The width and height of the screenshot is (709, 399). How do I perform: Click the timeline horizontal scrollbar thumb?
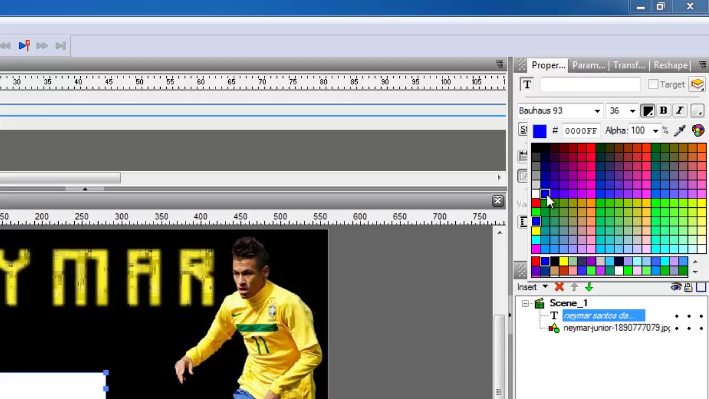(x=60, y=178)
